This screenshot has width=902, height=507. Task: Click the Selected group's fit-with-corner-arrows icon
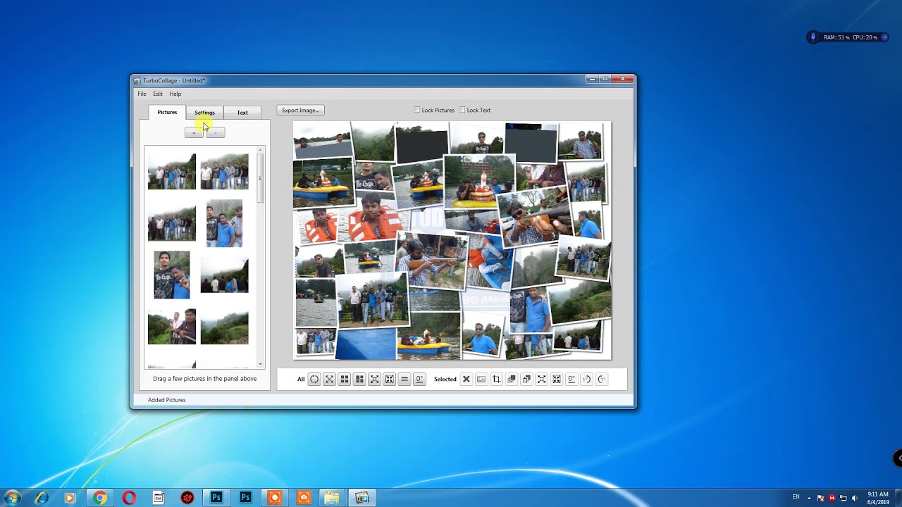click(541, 379)
